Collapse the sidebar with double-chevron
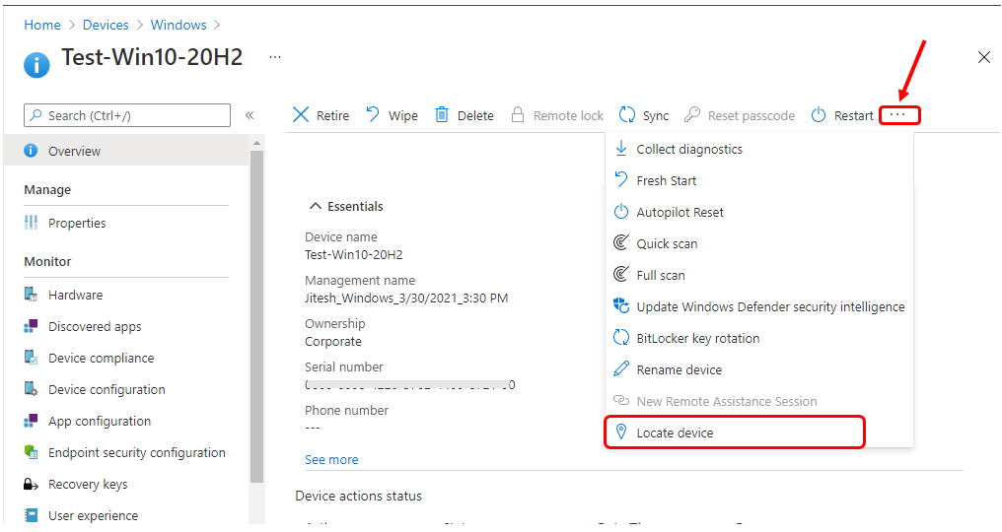This screenshot has height=532, width=1002. [x=250, y=115]
